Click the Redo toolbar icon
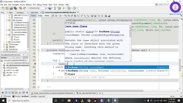The image size is (183, 103). (25, 8)
